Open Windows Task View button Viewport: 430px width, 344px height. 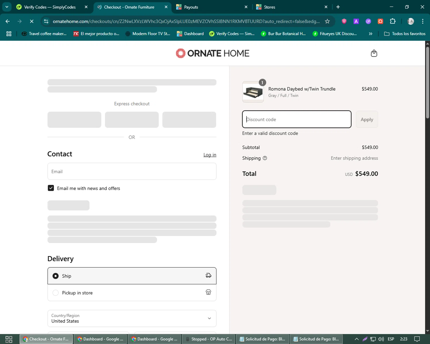click(9, 339)
